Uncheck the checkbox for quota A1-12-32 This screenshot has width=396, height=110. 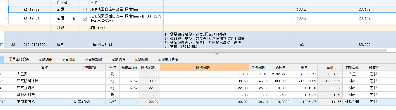(85, 9)
